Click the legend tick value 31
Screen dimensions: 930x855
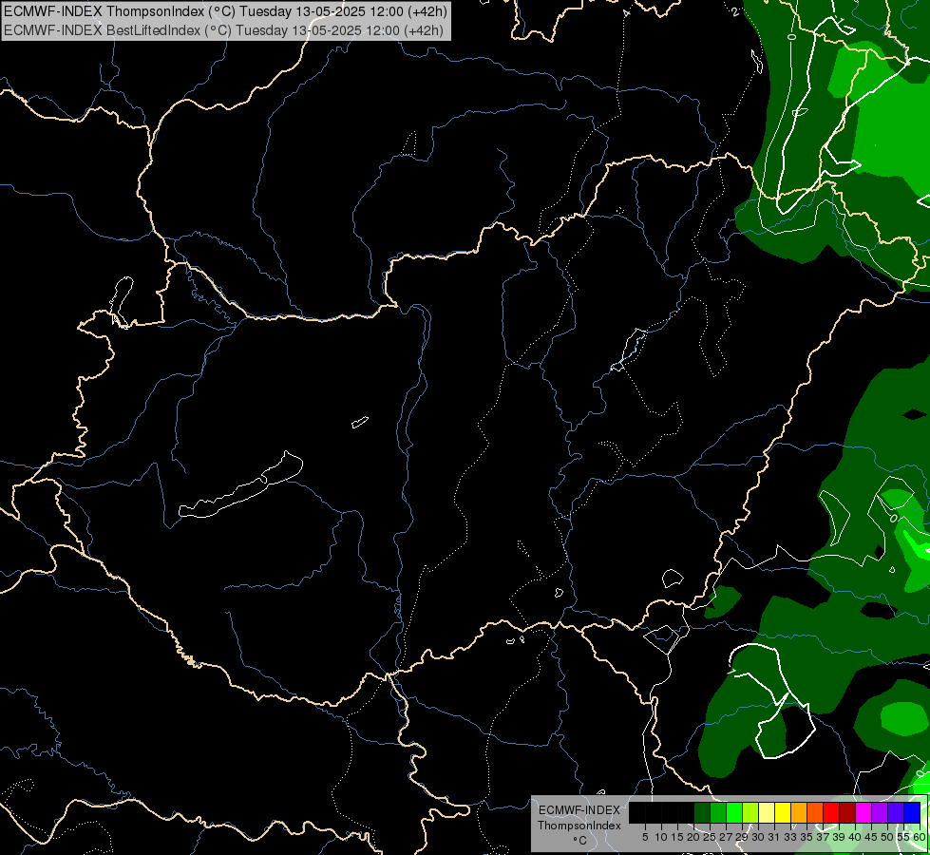point(774,837)
